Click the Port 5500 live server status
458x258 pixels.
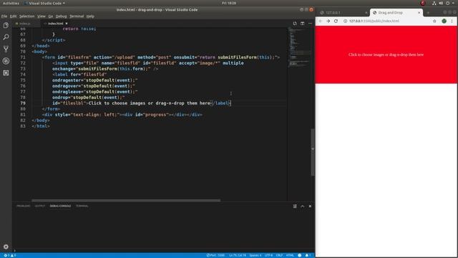pyautogui.click(x=215, y=255)
